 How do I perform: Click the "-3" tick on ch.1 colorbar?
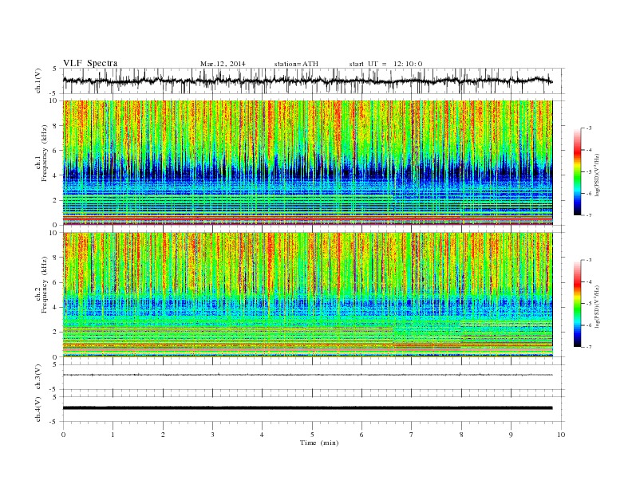pos(588,128)
